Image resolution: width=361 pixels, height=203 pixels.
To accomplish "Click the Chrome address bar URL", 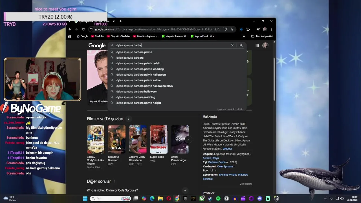I will coord(158,29).
